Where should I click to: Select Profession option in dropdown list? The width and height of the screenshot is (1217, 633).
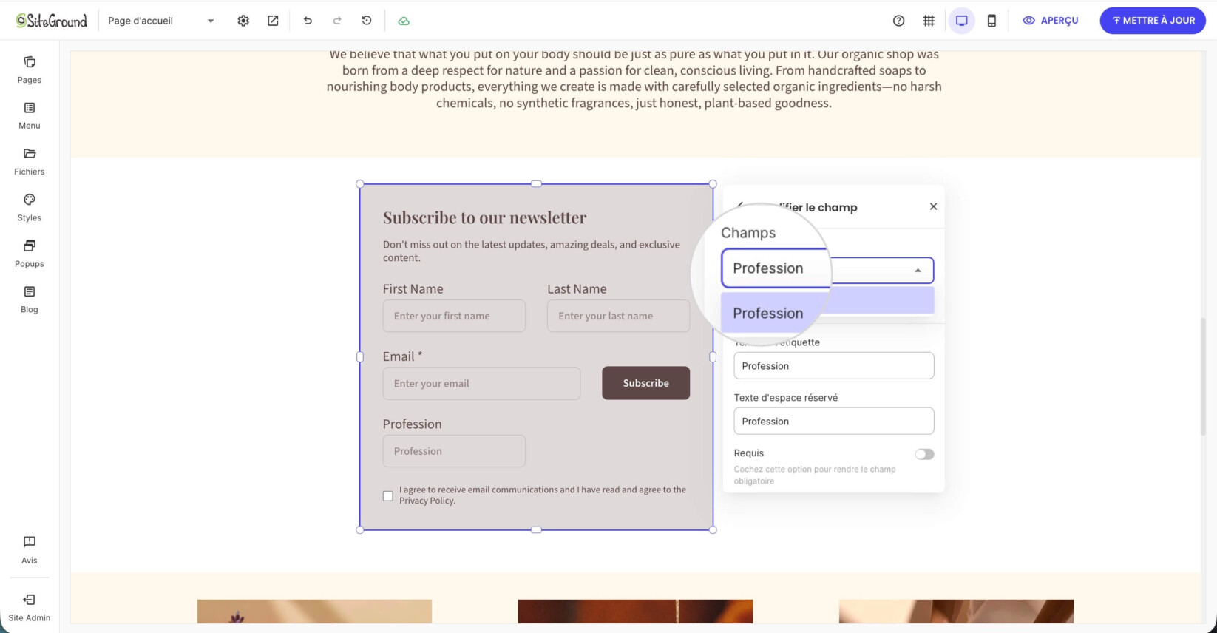(x=827, y=300)
